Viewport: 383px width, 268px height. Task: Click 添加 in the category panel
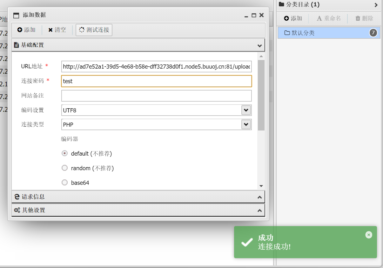[x=293, y=18]
